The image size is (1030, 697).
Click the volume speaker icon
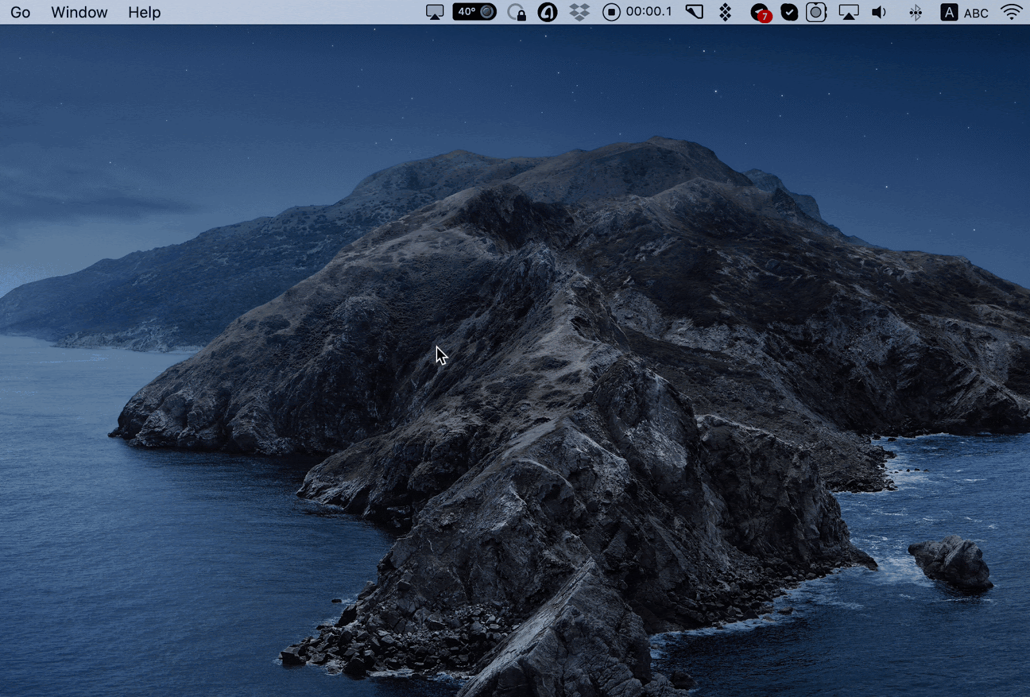pyautogui.click(x=877, y=12)
